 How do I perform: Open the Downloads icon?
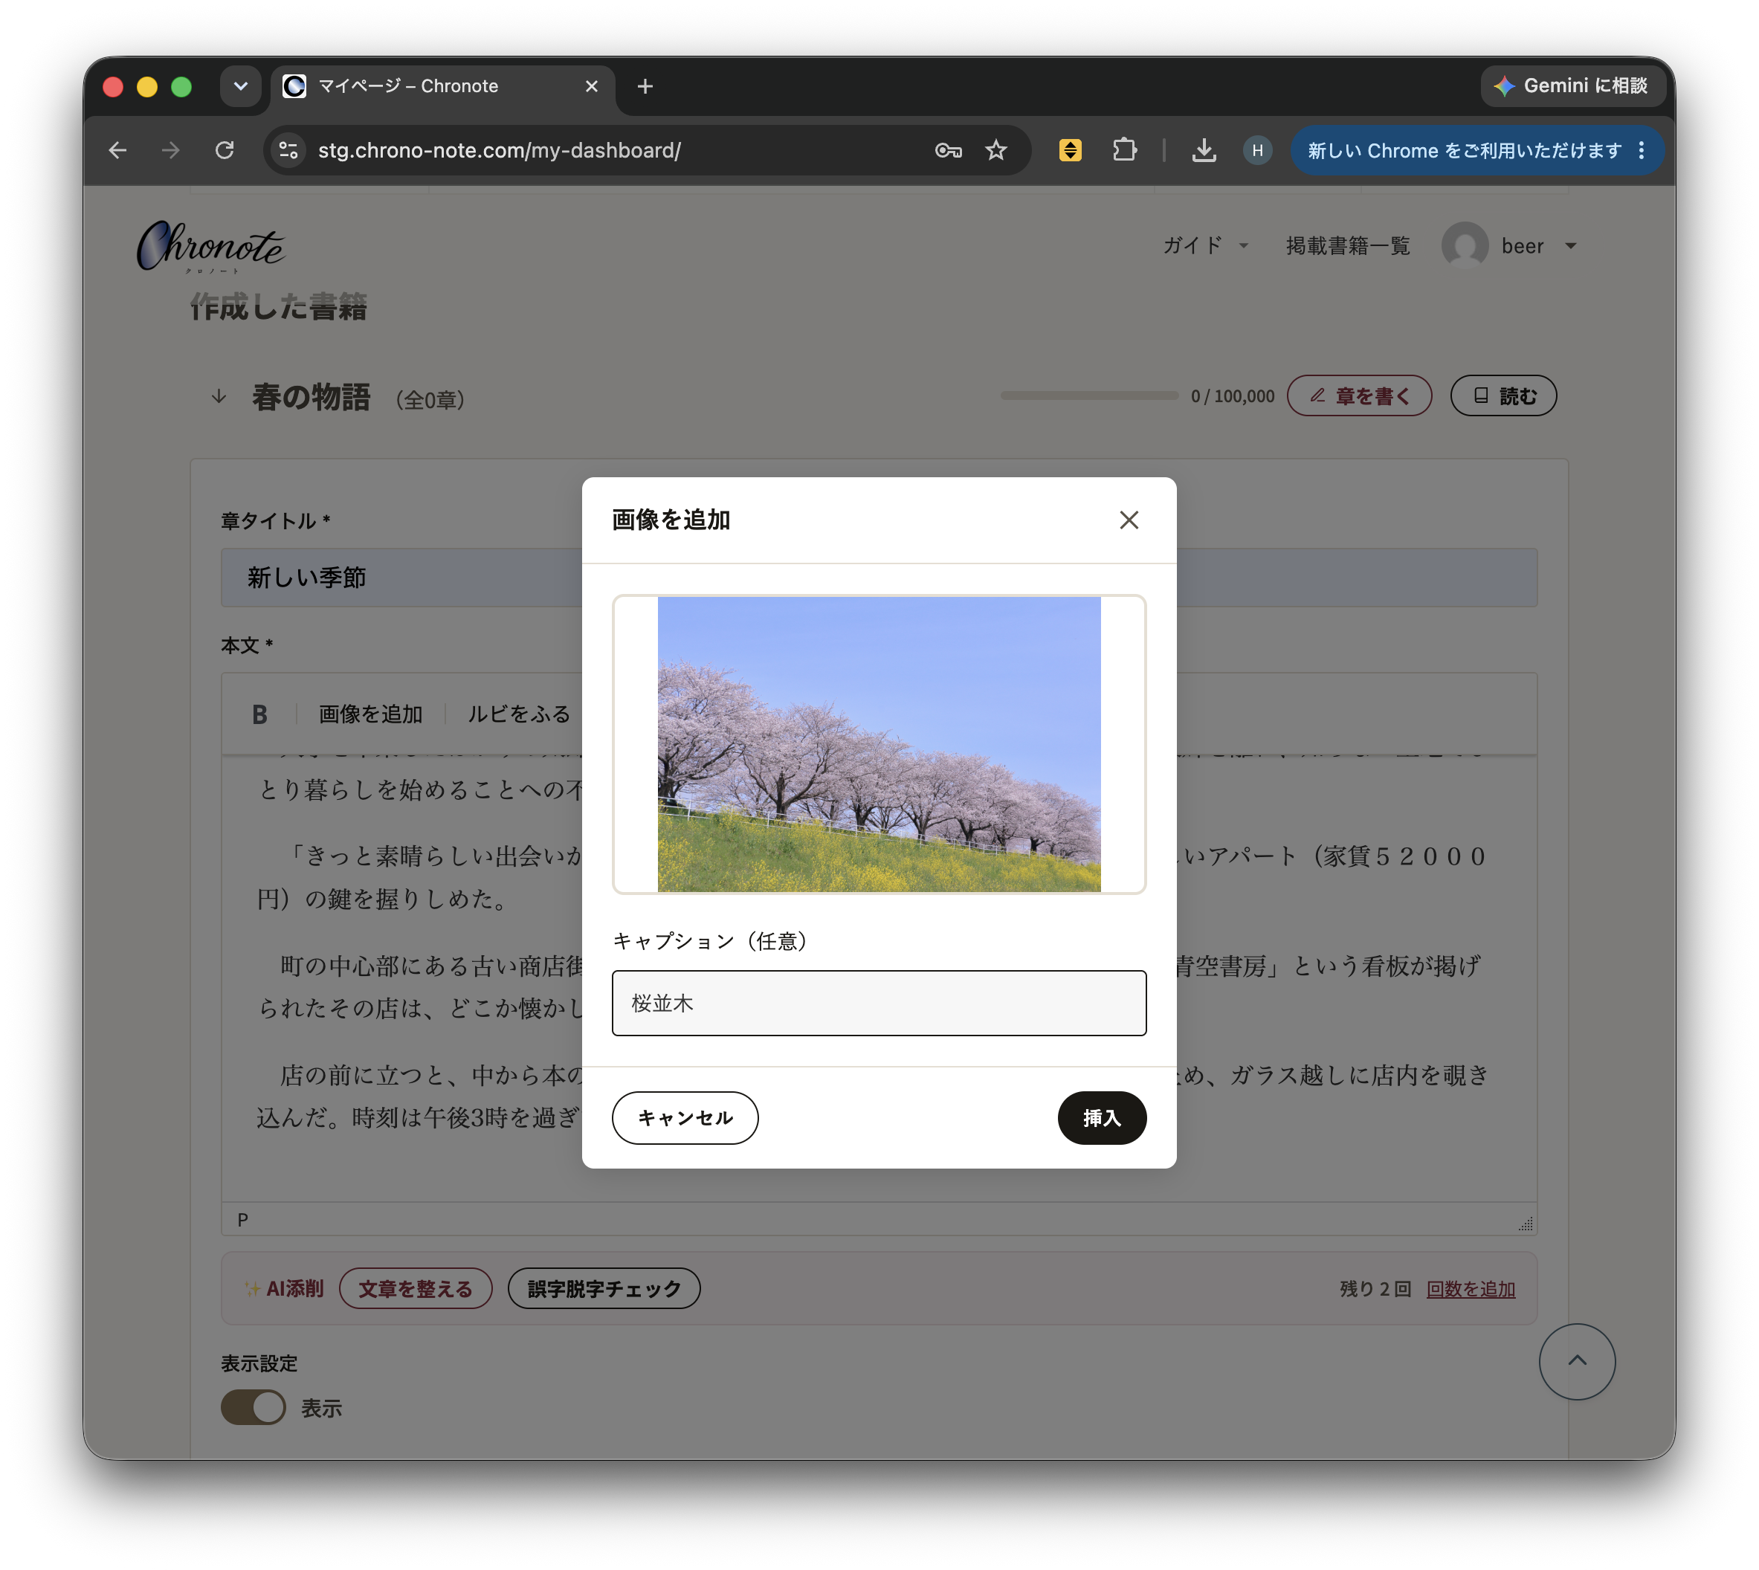click(1204, 150)
